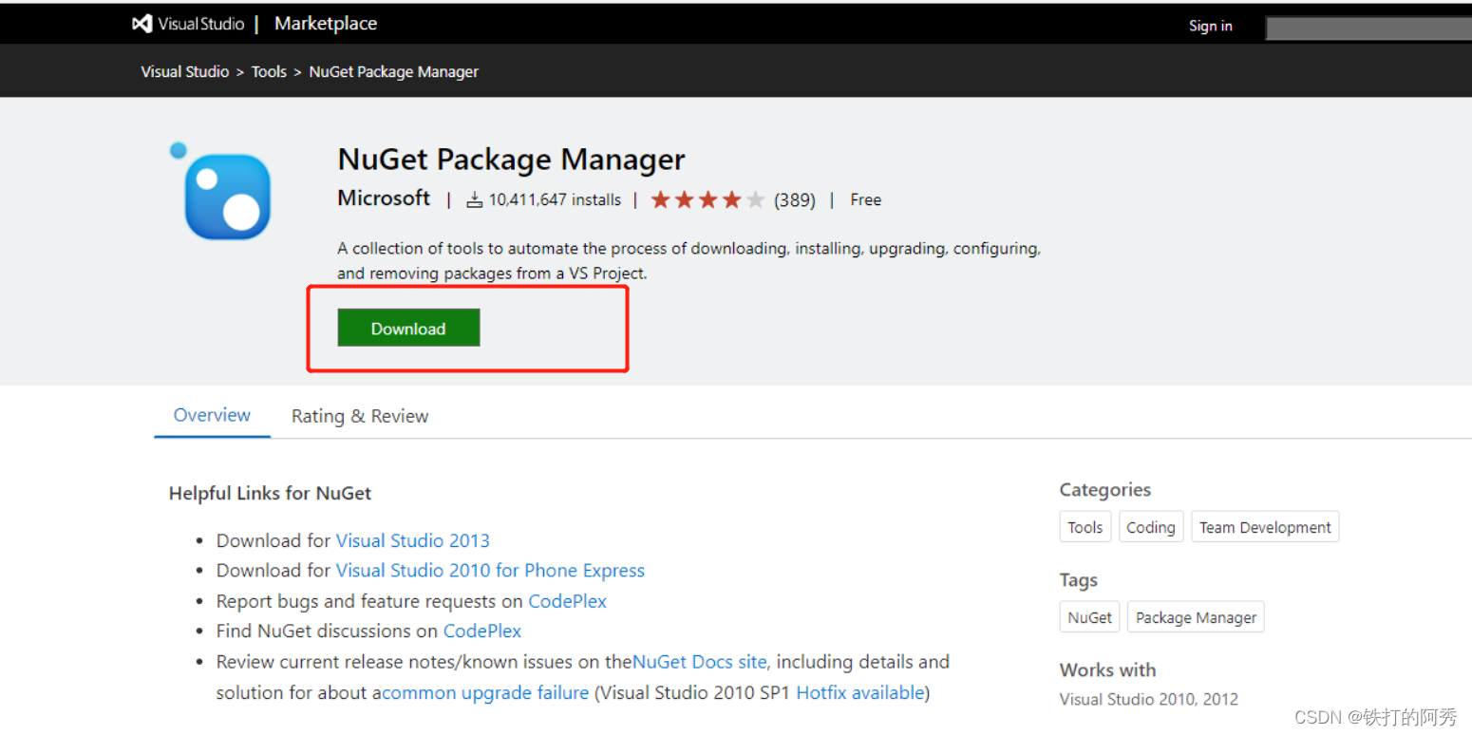Click the first rating star
Viewport: 1472px width, 735px height.
(x=660, y=199)
